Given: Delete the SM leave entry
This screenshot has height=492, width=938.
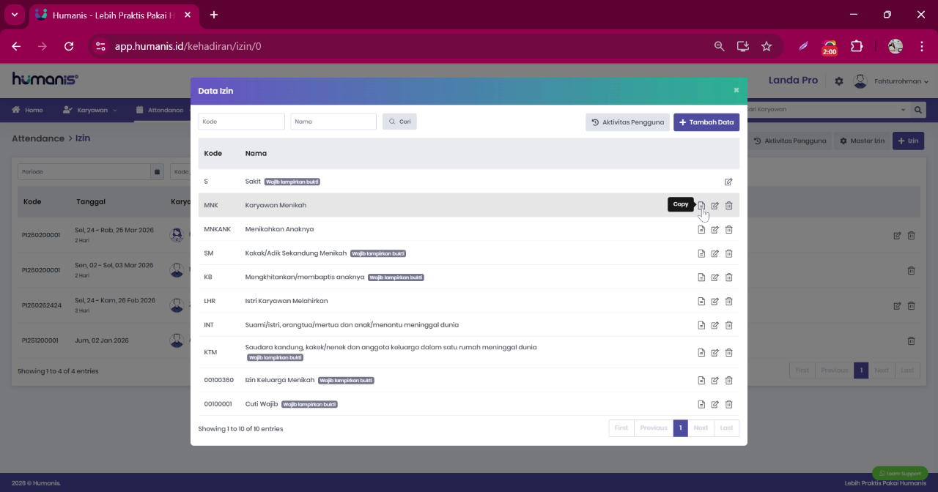Looking at the screenshot, I should [x=729, y=253].
